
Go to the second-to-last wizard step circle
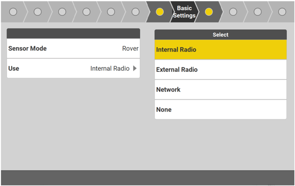(258, 12)
